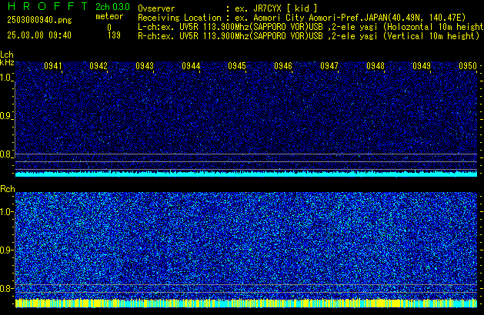This screenshot has width=484, height=315.
Task: Select the 0943 time marker
Action: point(145,66)
